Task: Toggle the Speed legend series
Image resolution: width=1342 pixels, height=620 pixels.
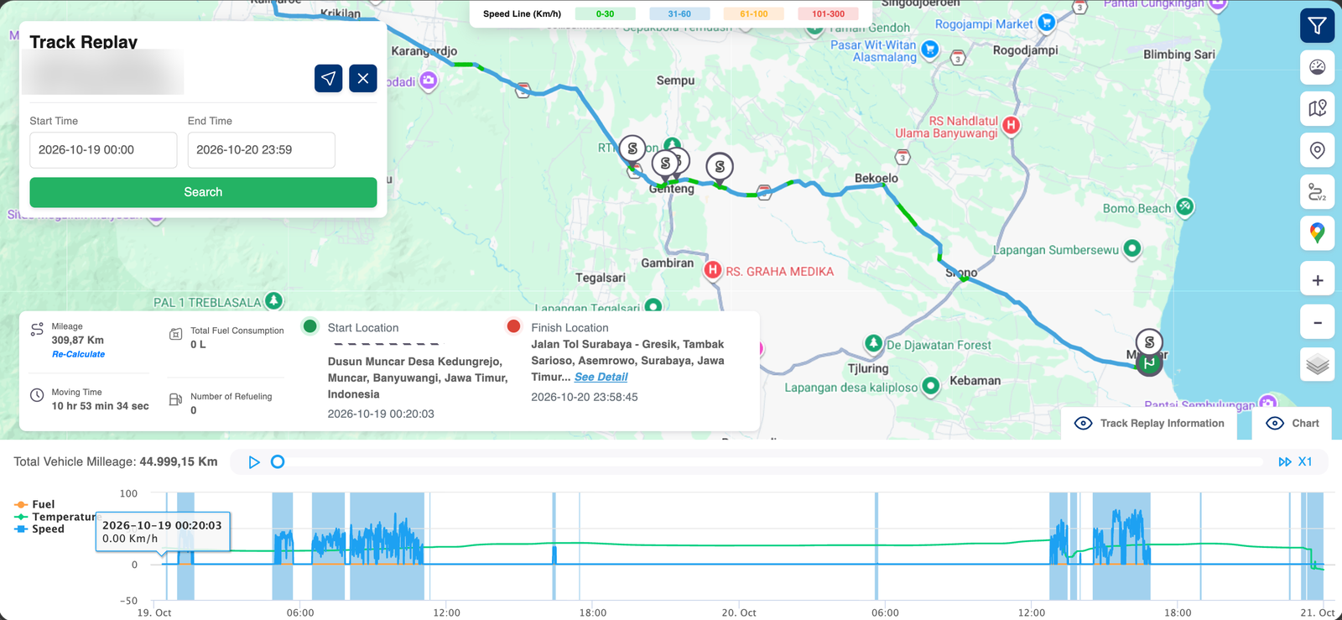Action: point(39,529)
